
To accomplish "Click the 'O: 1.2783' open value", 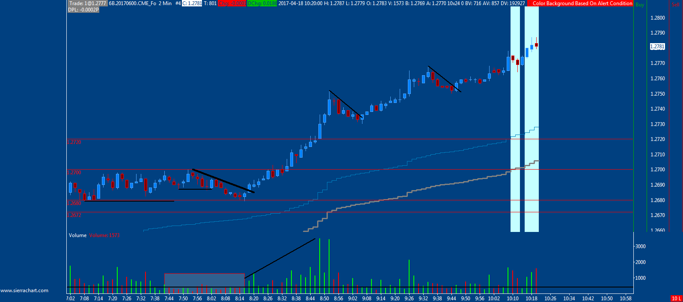I will coord(376,3).
